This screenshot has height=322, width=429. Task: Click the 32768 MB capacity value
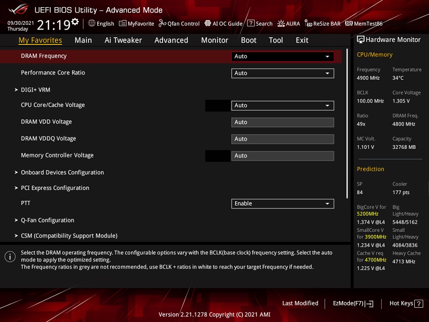click(404, 147)
